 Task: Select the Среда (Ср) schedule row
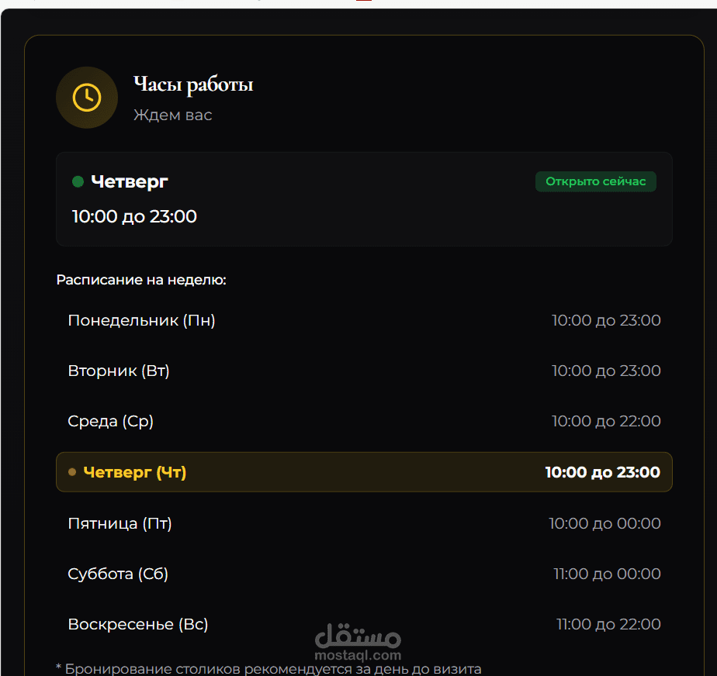(x=364, y=421)
